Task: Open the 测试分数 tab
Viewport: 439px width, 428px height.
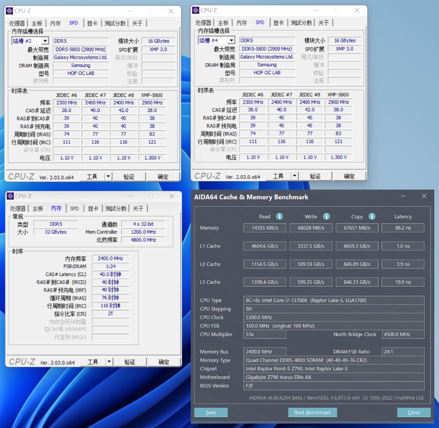Action: (115, 23)
